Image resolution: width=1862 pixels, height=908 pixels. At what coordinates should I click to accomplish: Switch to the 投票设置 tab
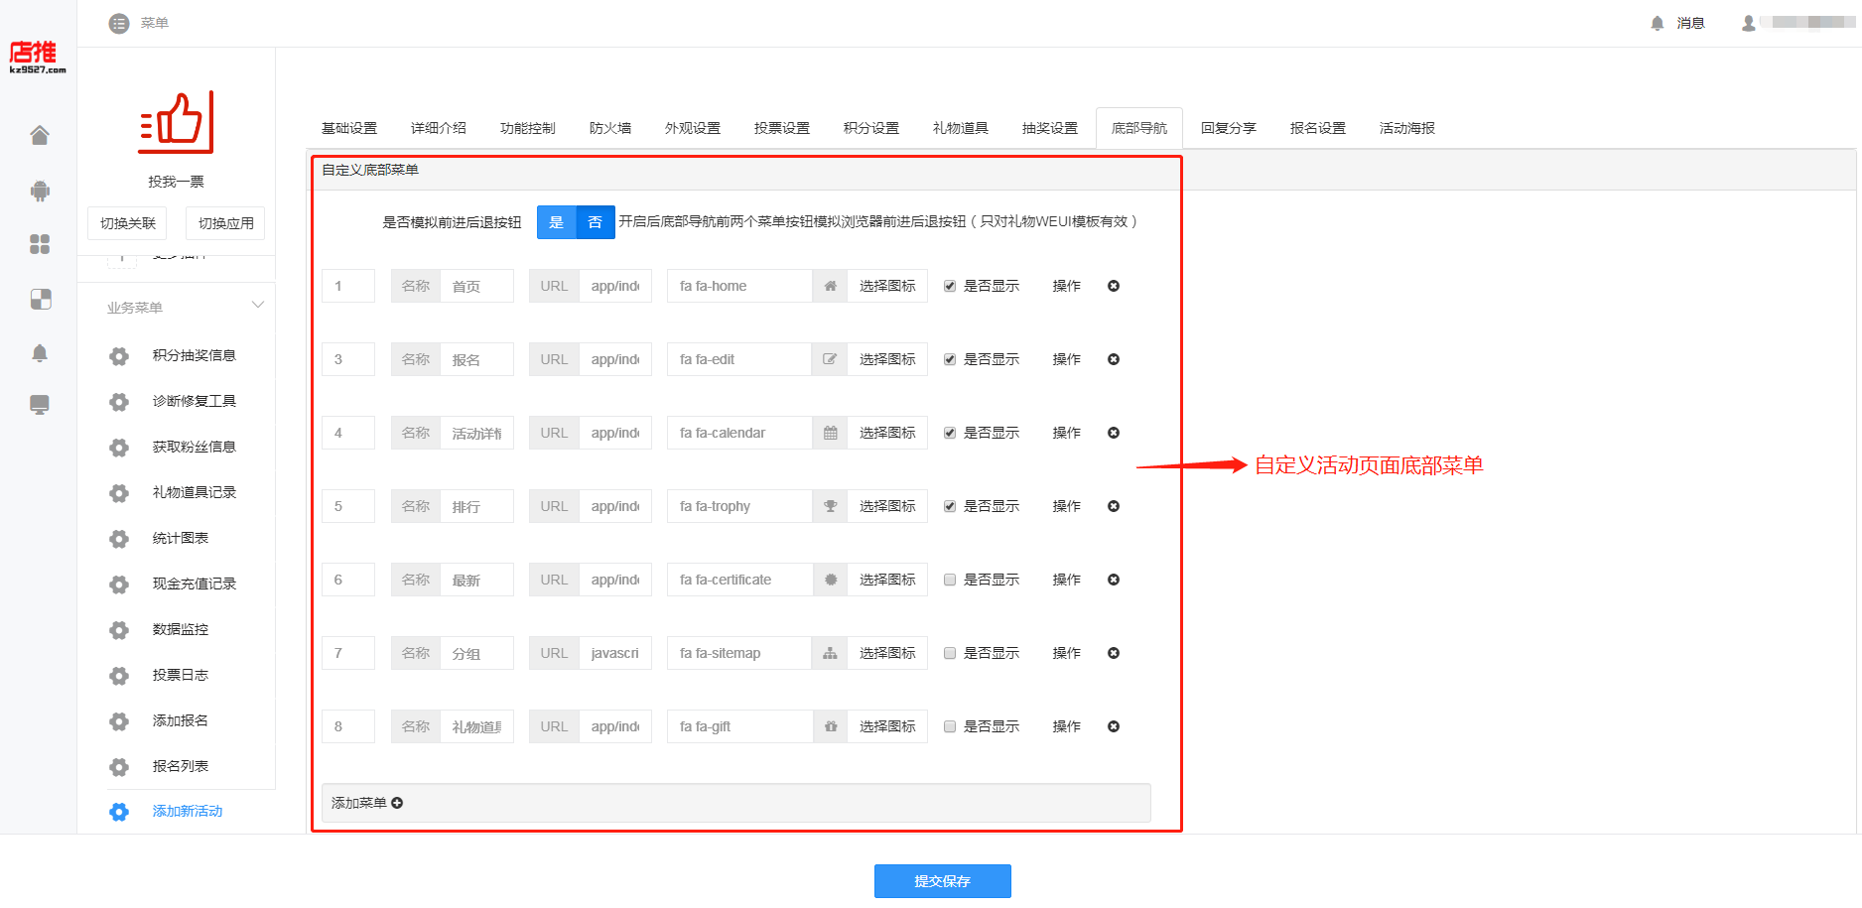click(x=782, y=128)
